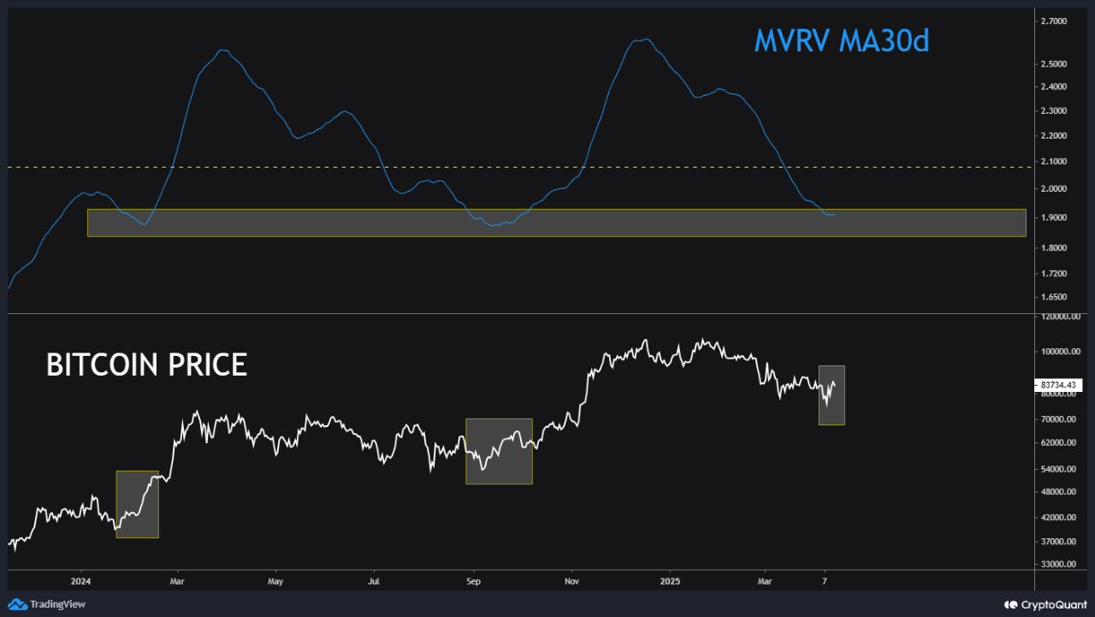Click the white 83734.43 price tag
This screenshot has height=617, width=1095.
1058,385
